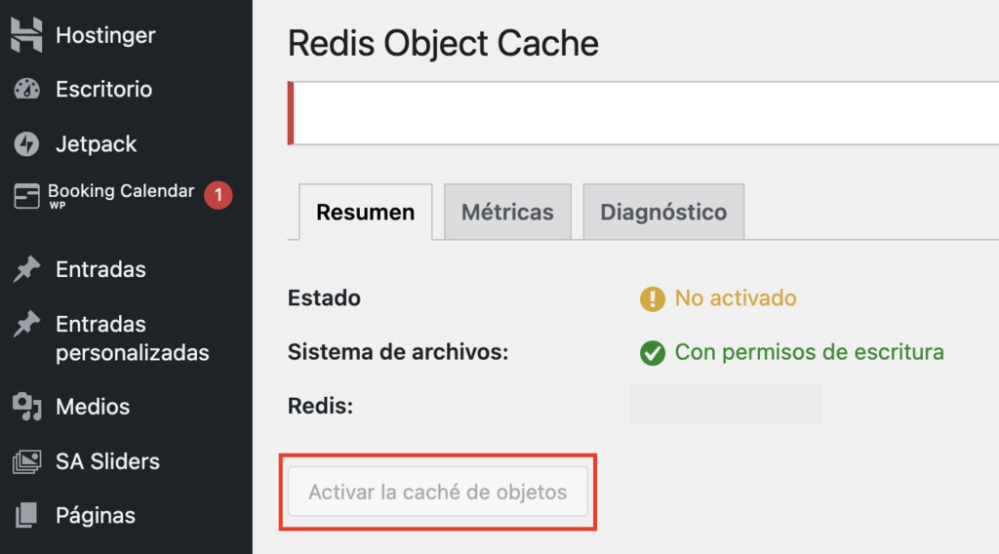Go to Escritorio in the sidebar
The image size is (999, 554).
[x=103, y=90]
